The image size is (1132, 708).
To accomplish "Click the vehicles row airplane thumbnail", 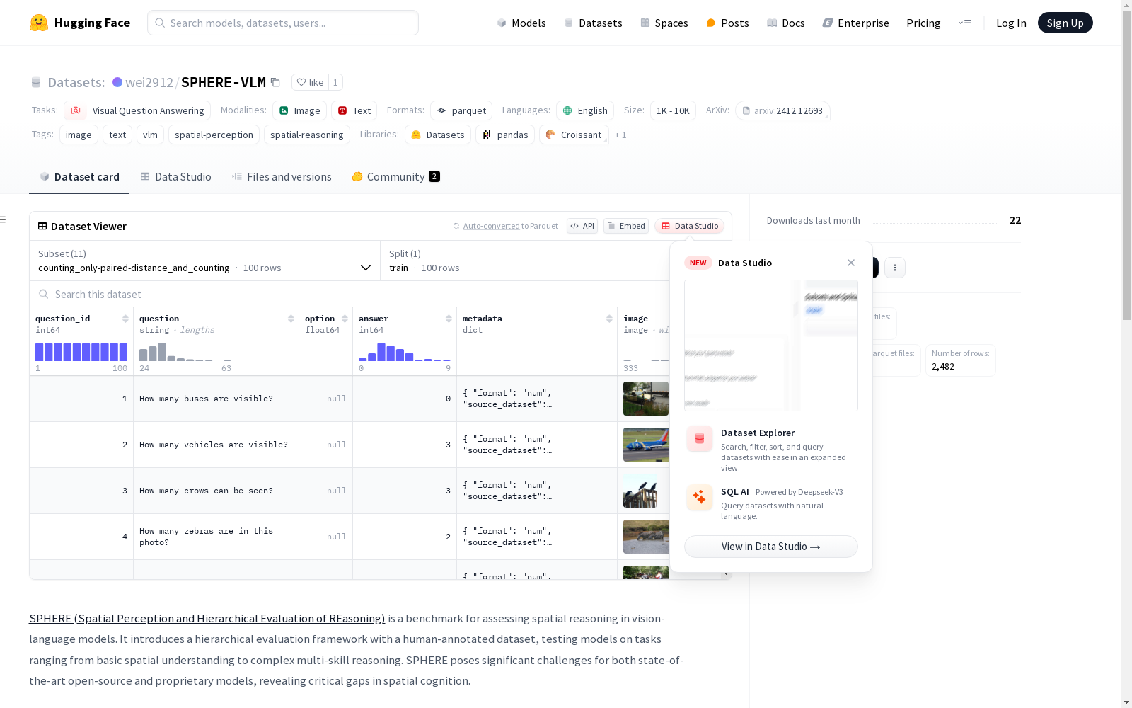I will (x=646, y=445).
